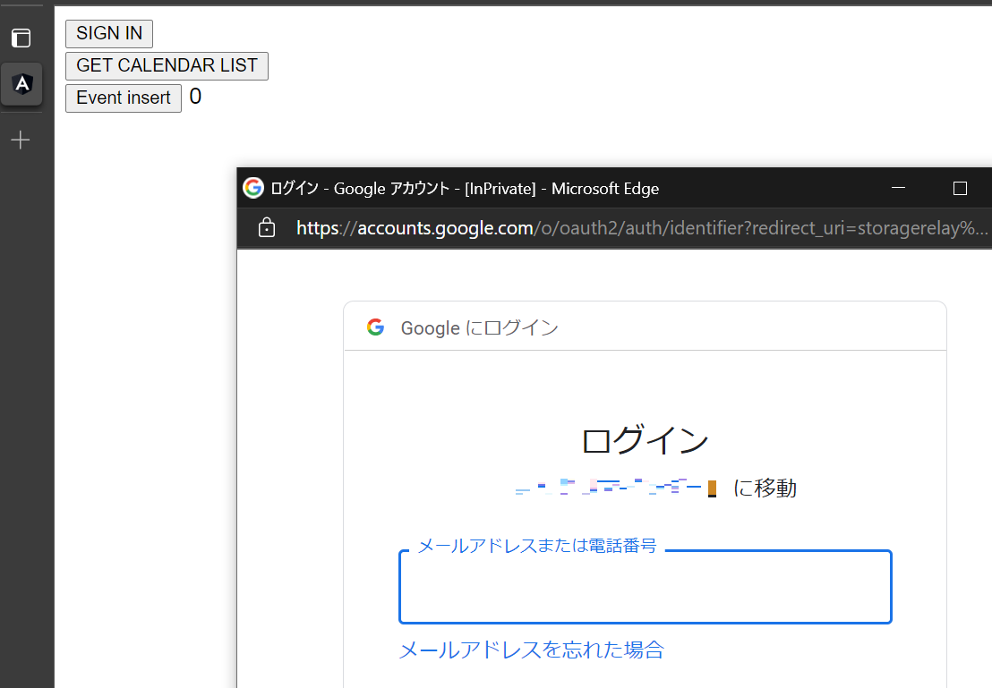Click the Event insert button
Viewport: 992px width, 688px height.
click(x=124, y=98)
